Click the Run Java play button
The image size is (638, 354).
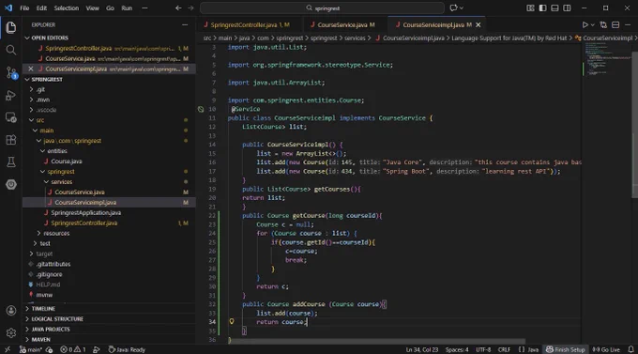point(585,24)
